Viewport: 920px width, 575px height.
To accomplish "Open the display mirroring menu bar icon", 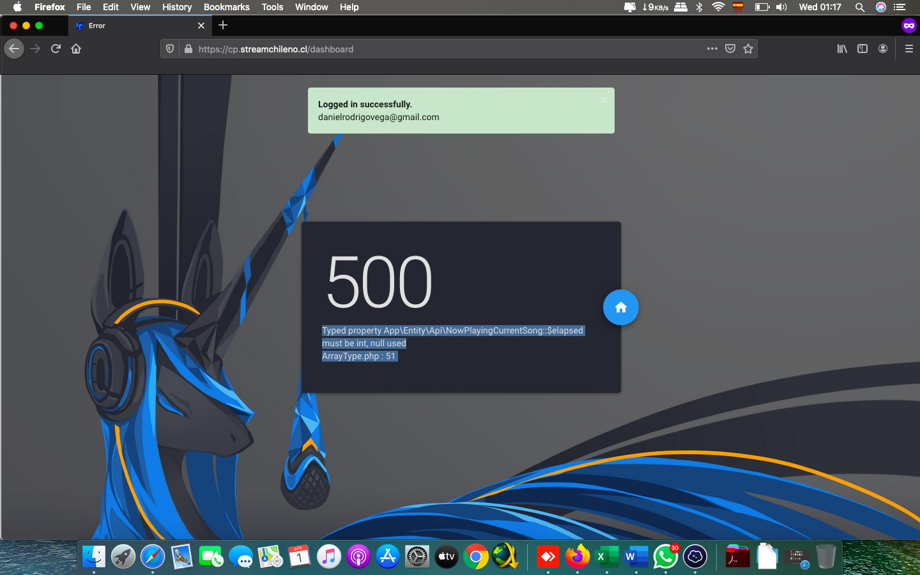I will pyautogui.click(x=630, y=7).
